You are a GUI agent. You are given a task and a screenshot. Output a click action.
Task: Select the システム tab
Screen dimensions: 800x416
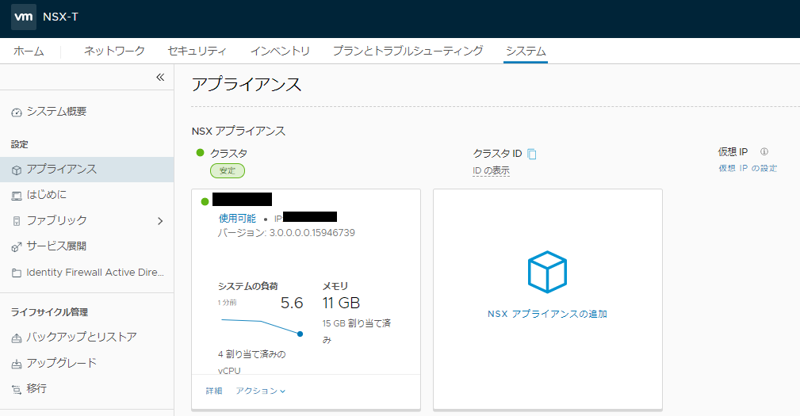pos(526,51)
